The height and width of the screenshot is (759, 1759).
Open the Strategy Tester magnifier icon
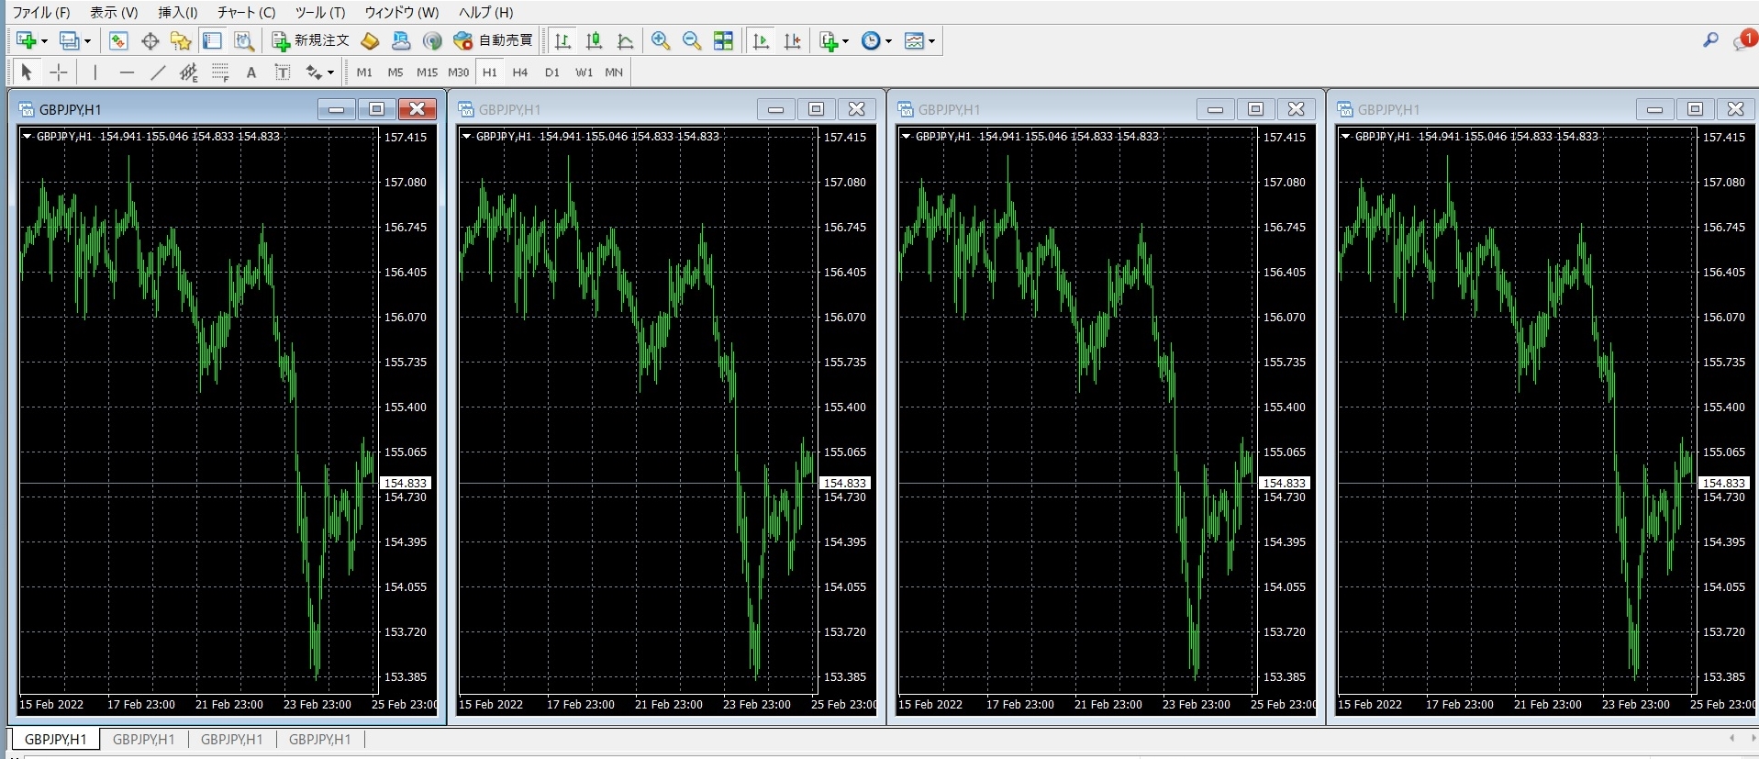coord(244,40)
